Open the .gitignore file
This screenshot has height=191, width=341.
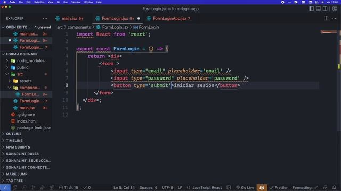26,115
